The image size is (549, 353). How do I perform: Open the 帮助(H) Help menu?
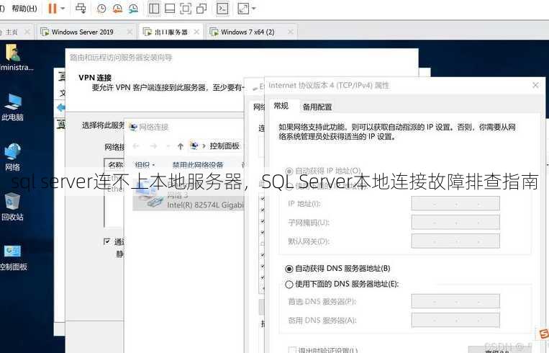coord(24,8)
